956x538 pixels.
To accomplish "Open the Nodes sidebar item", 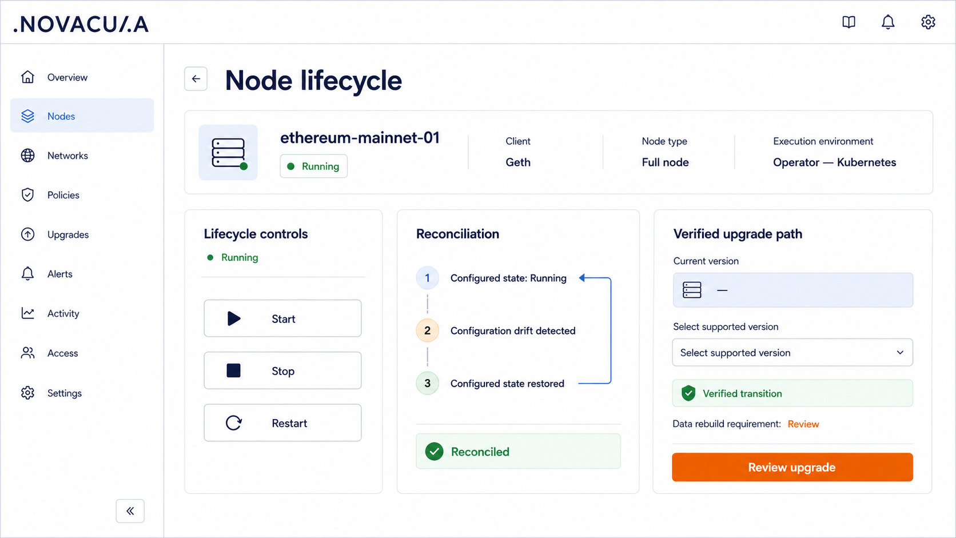I will click(82, 115).
